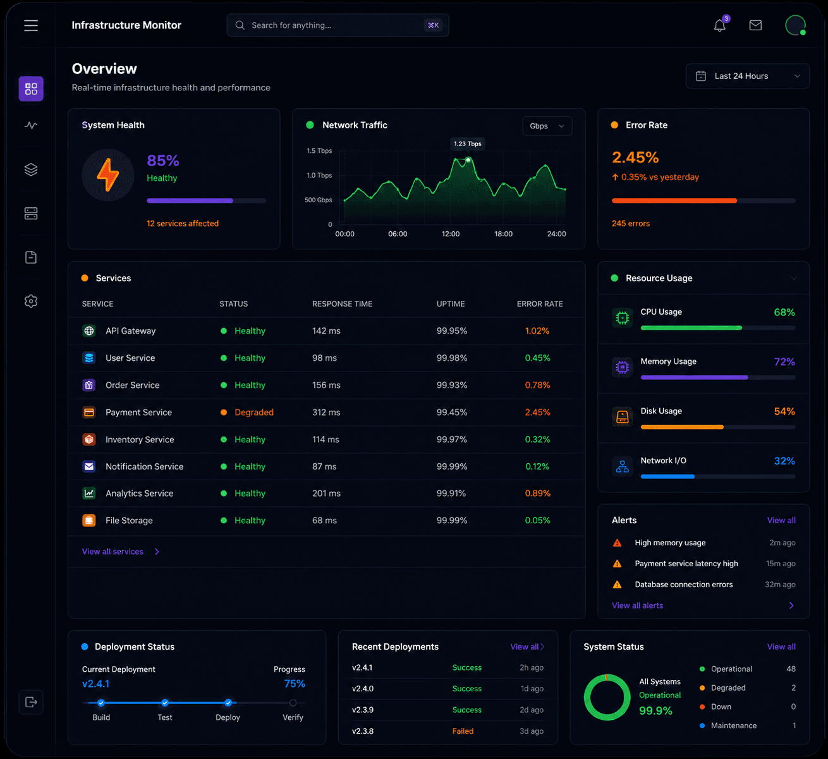Open the settings gear in sidebar
Viewport: 828px width, 759px height.
pyautogui.click(x=31, y=301)
